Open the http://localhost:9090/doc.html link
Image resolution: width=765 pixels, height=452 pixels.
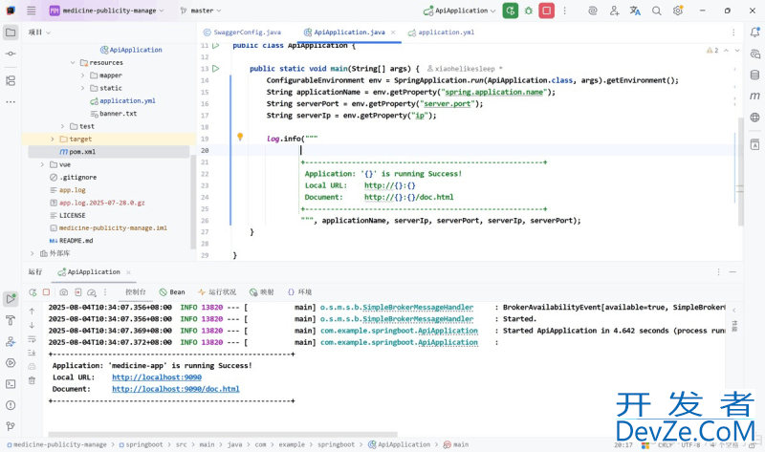(x=176, y=389)
